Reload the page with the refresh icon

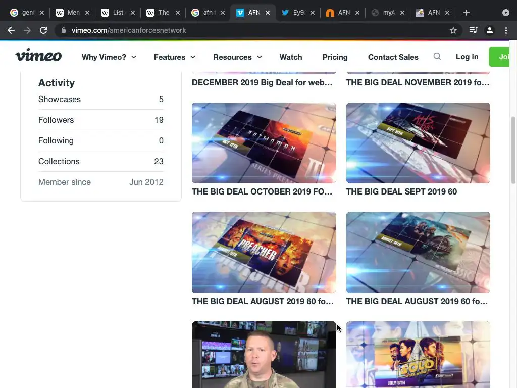pyautogui.click(x=43, y=30)
